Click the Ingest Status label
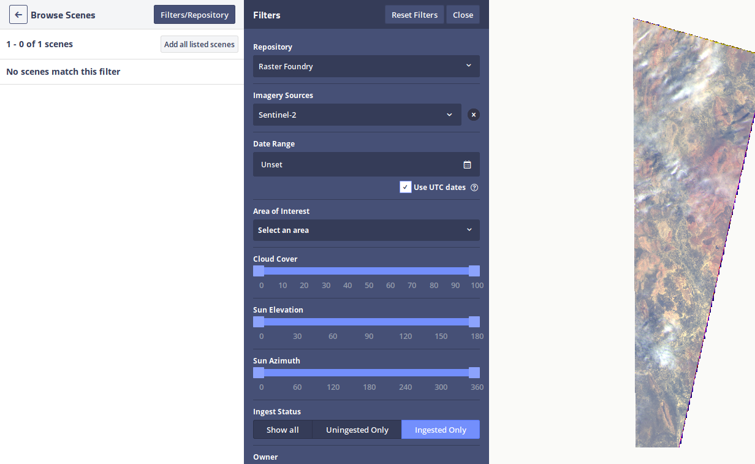755x464 pixels. pos(277,412)
